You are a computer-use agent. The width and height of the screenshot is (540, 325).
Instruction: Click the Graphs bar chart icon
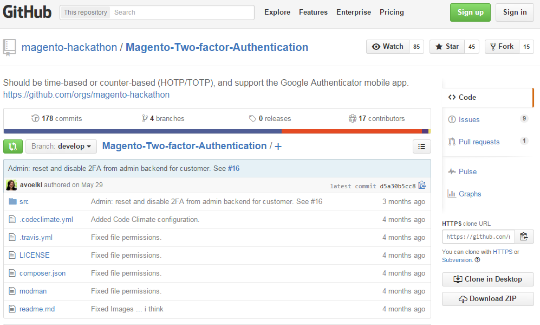click(452, 194)
